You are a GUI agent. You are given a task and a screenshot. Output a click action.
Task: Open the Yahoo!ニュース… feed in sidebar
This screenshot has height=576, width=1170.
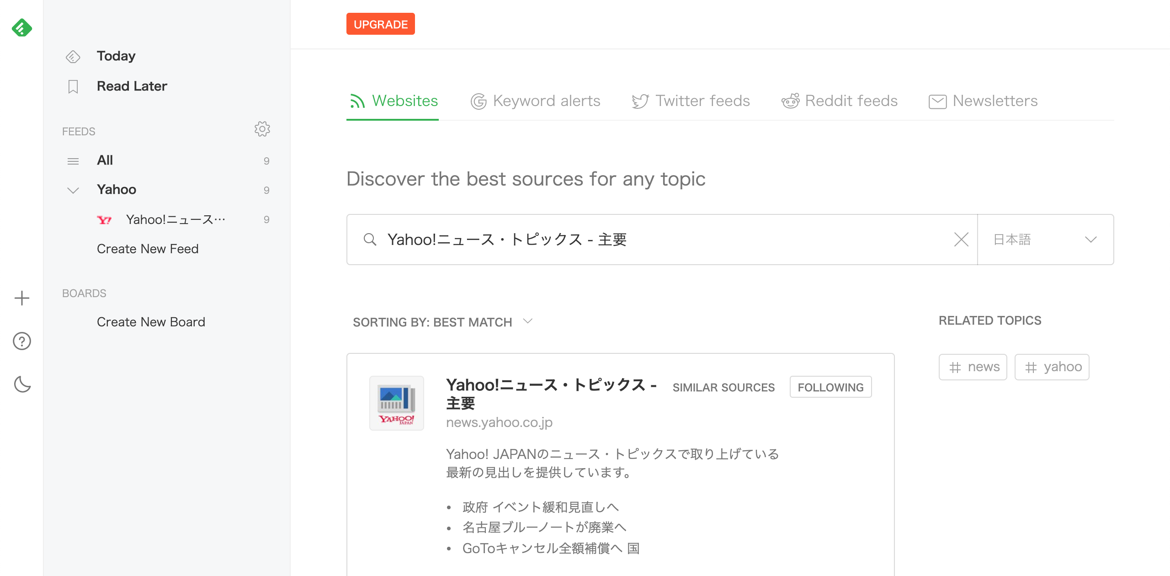tap(176, 219)
